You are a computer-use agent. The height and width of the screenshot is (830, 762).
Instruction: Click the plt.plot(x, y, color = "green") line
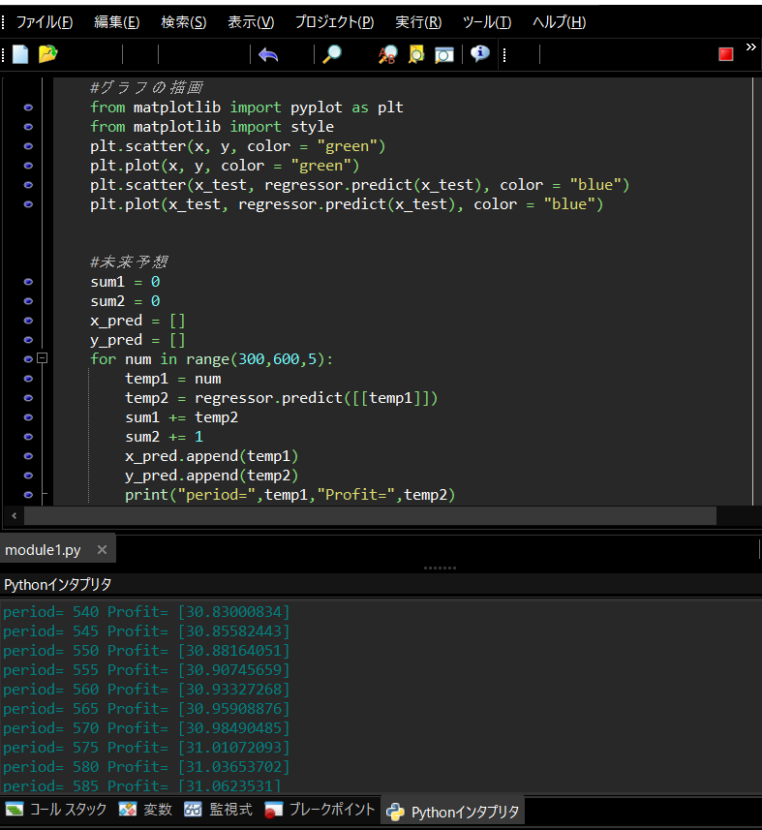pyautogui.click(x=225, y=166)
